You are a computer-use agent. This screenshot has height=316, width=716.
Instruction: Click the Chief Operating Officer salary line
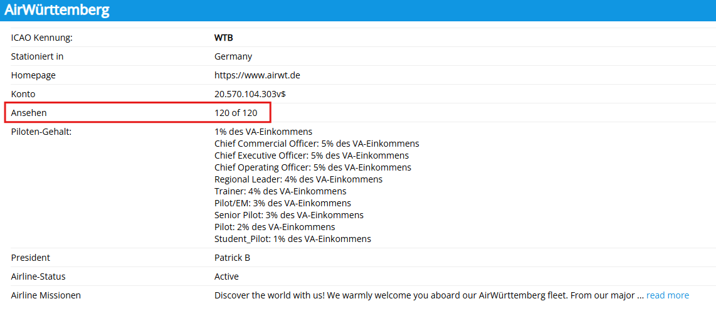pyautogui.click(x=313, y=167)
